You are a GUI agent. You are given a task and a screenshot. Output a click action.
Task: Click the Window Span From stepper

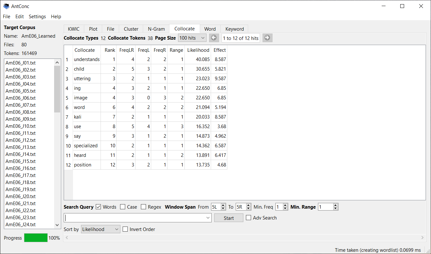tap(218, 207)
